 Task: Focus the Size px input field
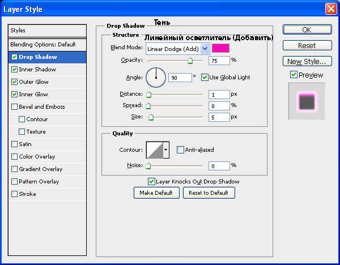pyautogui.click(x=219, y=117)
